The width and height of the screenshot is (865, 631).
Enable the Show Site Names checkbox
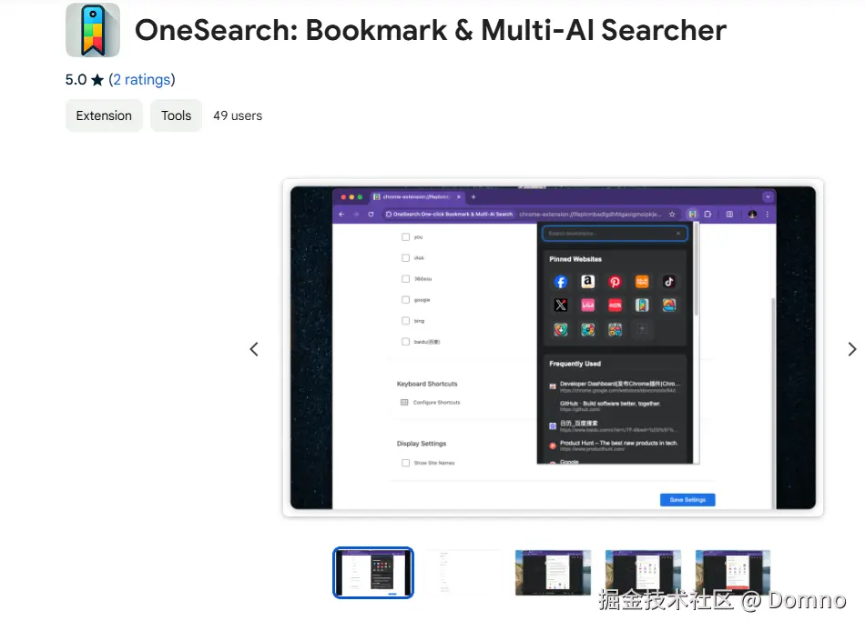coord(405,463)
